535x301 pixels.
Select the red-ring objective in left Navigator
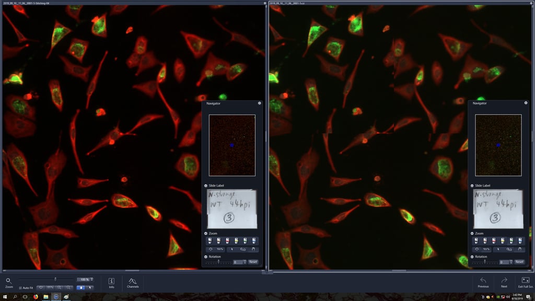coord(228,240)
